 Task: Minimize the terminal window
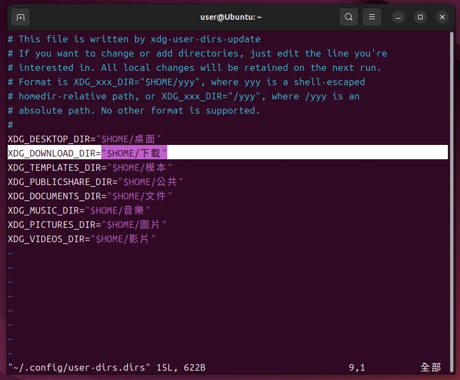tap(399, 17)
